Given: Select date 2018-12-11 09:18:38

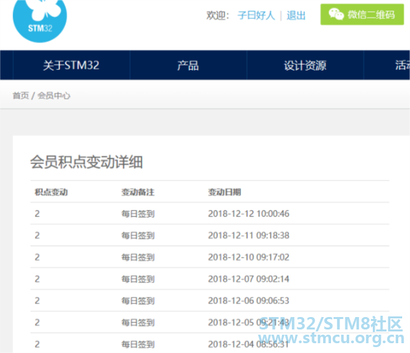Looking at the screenshot, I should point(249,235).
